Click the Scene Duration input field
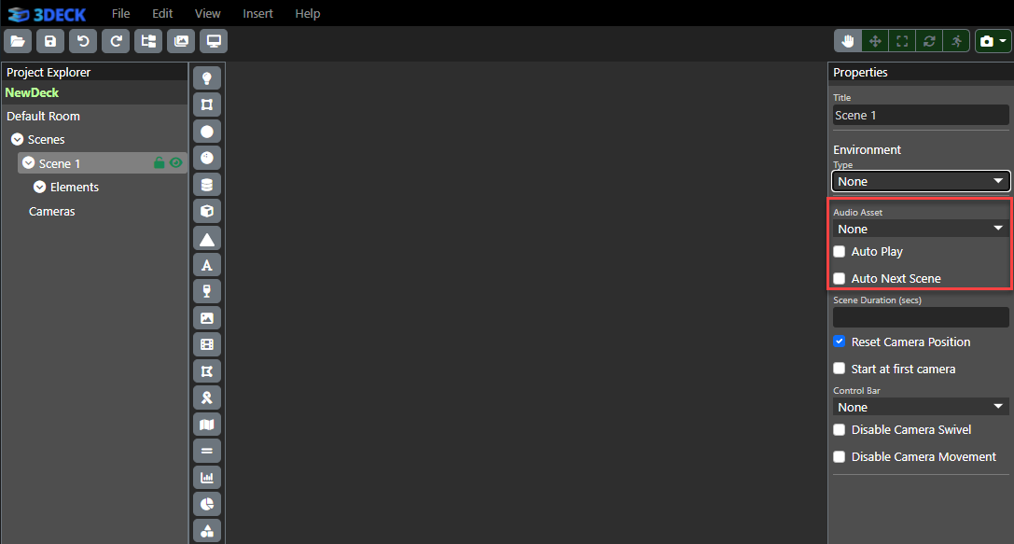1014x544 pixels. (920, 317)
